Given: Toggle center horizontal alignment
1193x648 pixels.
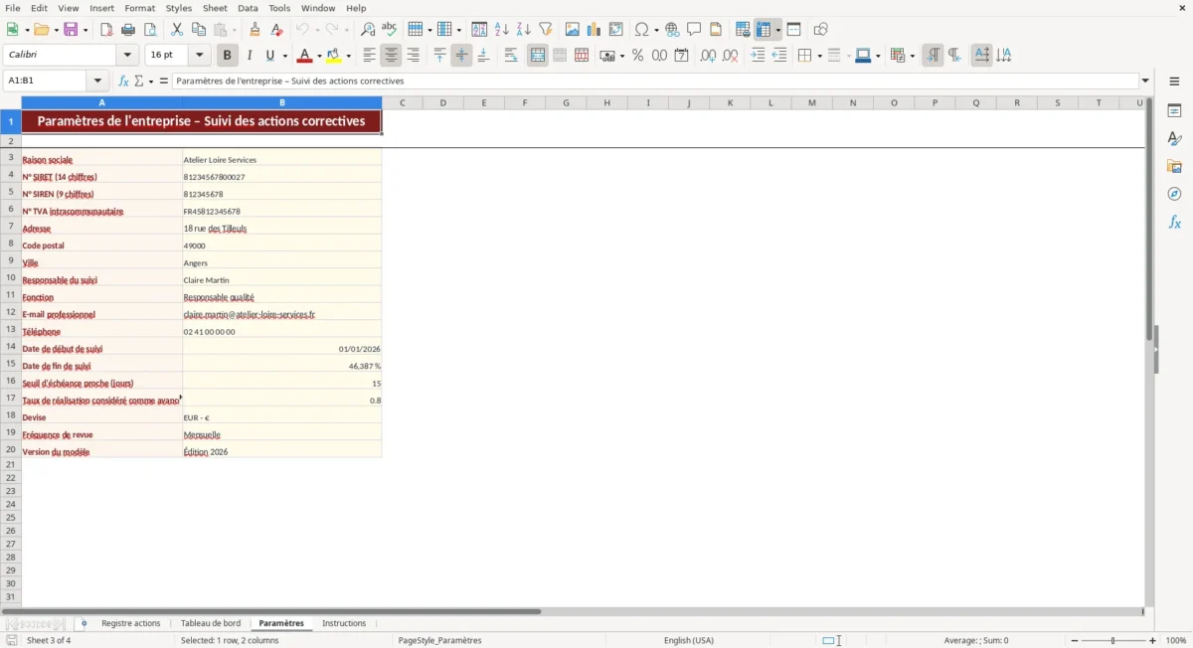Looking at the screenshot, I should pyautogui.click(x=392, y=56).
